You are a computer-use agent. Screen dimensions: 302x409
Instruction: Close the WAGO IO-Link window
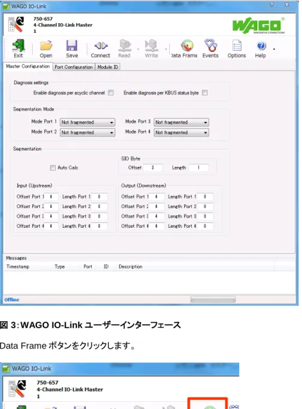(x=286, y=4)
